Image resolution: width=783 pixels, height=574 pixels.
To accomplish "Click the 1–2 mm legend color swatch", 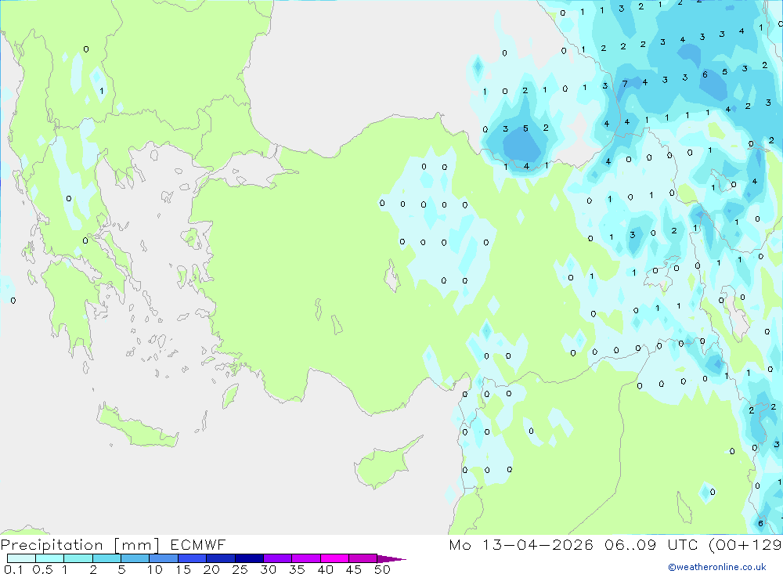I will coord(78,558).
